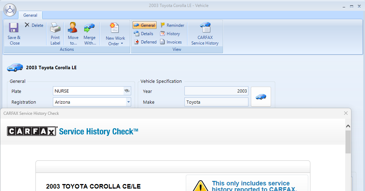The height and width of the screenshot is (191, 365).
Task: Click the Merge With... cars icon
Action: click(x=89, y=28)
